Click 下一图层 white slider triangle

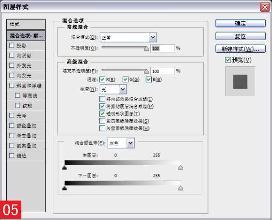tap(181, 188)
